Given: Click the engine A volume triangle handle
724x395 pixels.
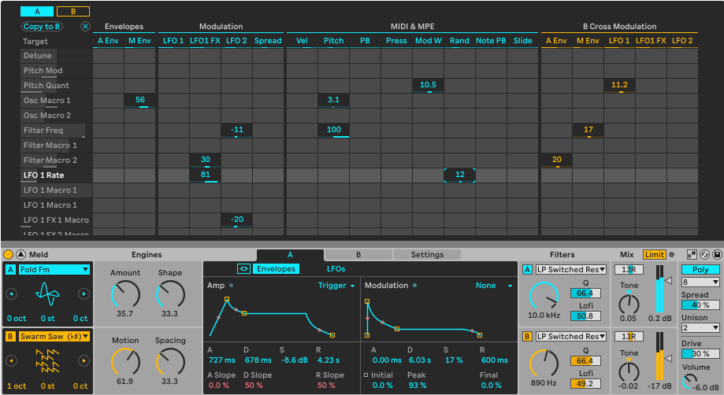Looking at the screenshot, I should point(668,280).
